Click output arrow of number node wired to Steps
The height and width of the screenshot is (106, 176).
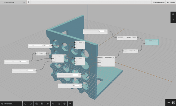tap(35, 70)
